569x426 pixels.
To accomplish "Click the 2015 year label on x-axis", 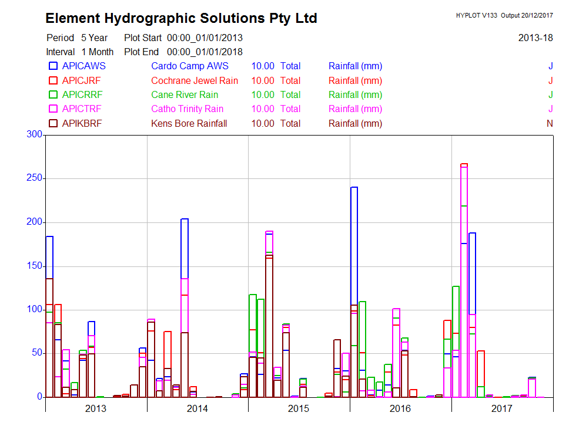I will 299,408.
